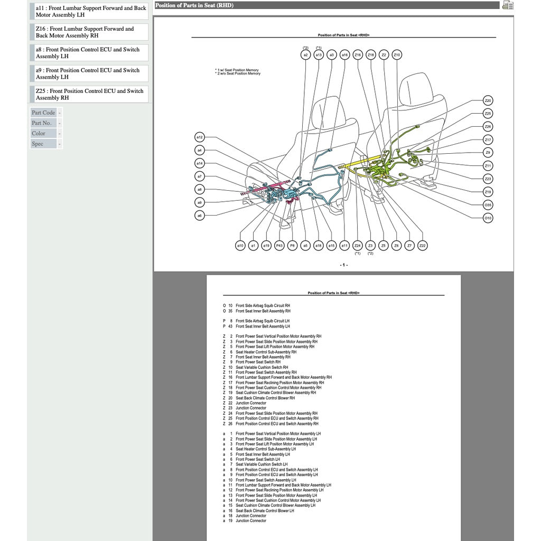
Task: Open the a11 Front Lumbar Support entry
Action: (90, 11)
